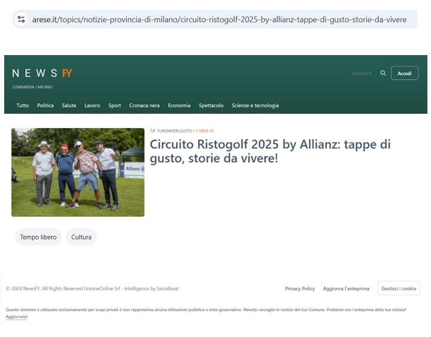Click the Cultura tag chip
Screen dimensions: 431x337
pyautogui.click(x=81, y=237)
